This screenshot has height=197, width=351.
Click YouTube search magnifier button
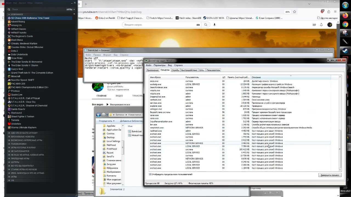coord(206,25)
